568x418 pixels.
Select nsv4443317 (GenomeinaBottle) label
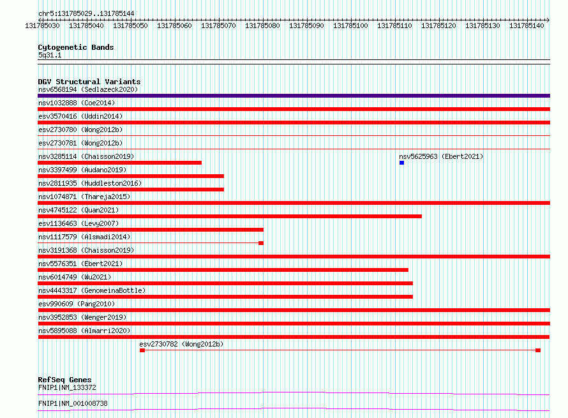92,290
